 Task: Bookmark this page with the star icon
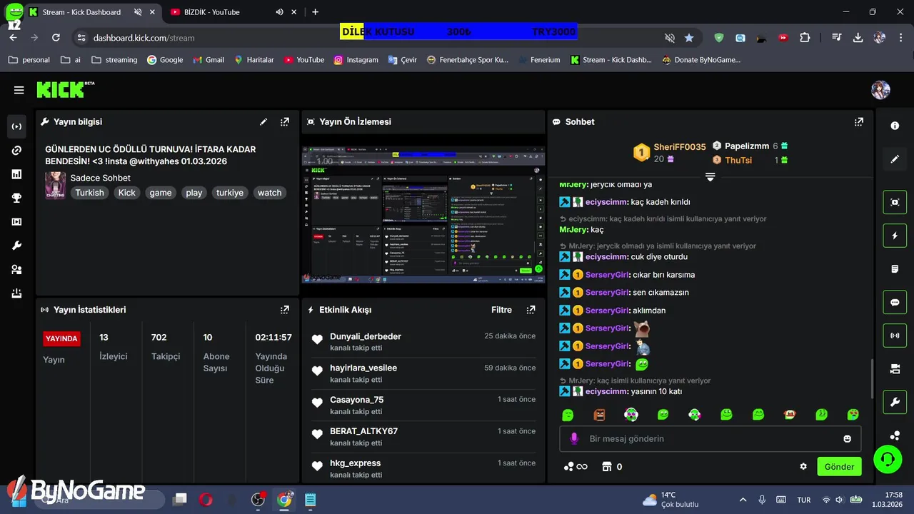[x=689, y=38]
